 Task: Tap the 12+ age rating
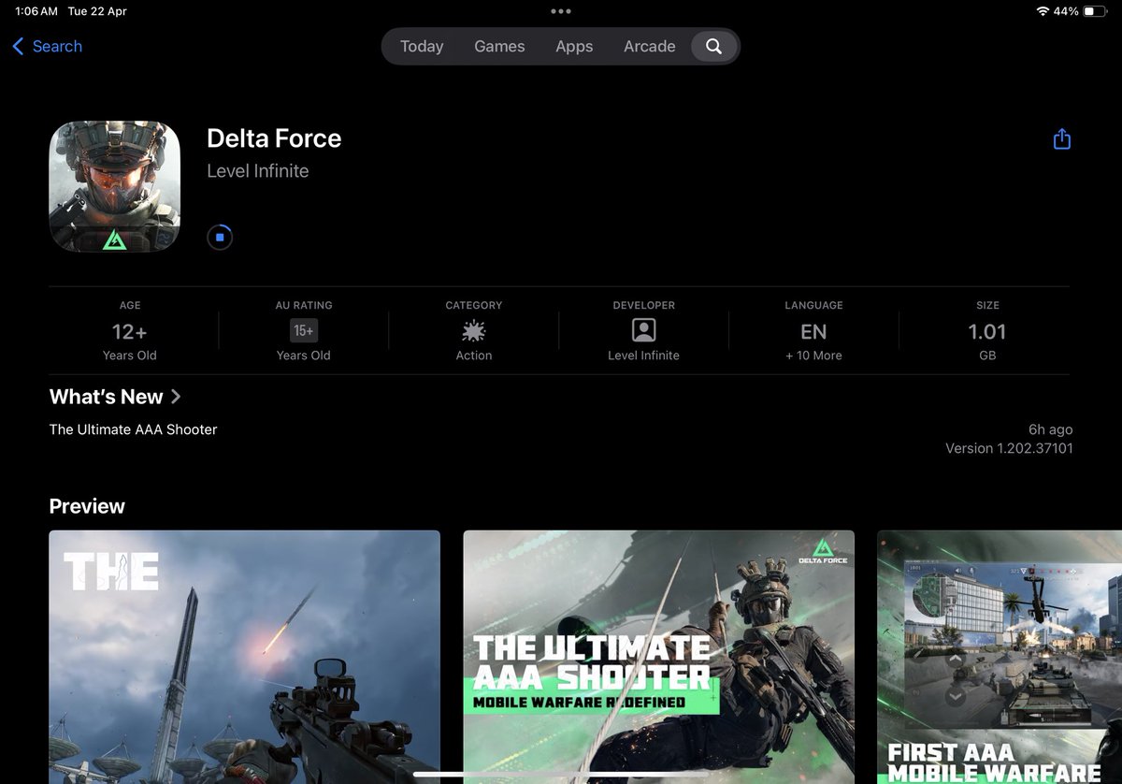click(130, 331)
